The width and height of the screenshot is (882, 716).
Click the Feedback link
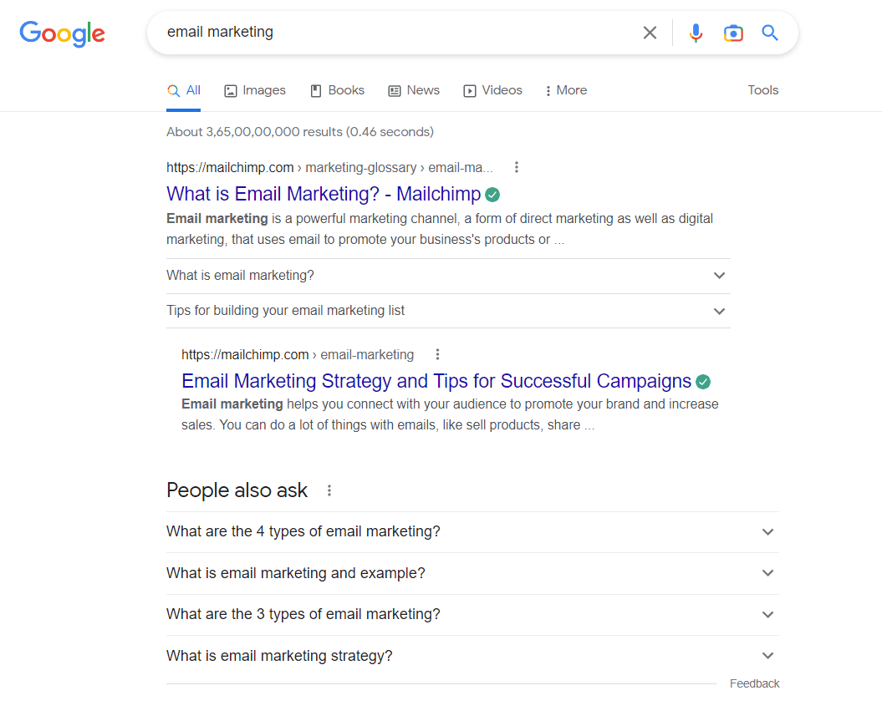[x=754, y=683]
